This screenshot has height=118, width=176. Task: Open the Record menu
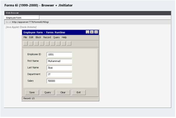coord(47,37)
